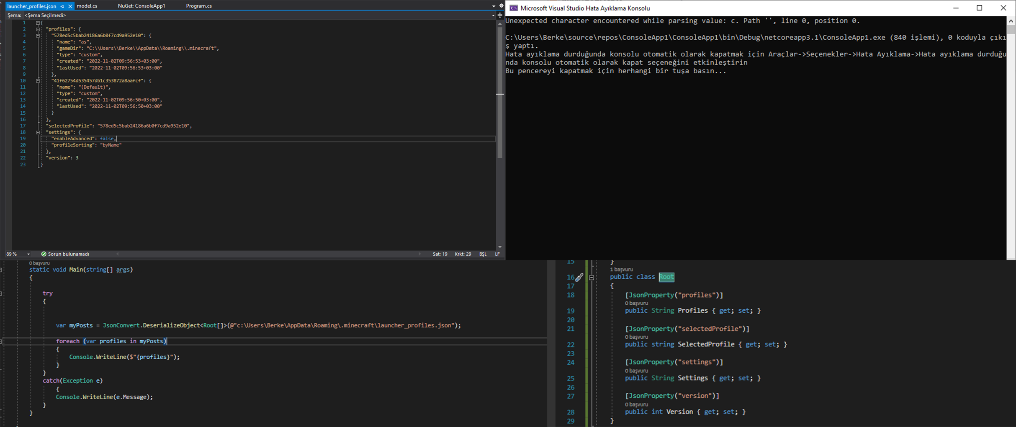Click the "(Default)" name value on line 11
Viewport: 1016px width, 427px height.
[94, 87]
